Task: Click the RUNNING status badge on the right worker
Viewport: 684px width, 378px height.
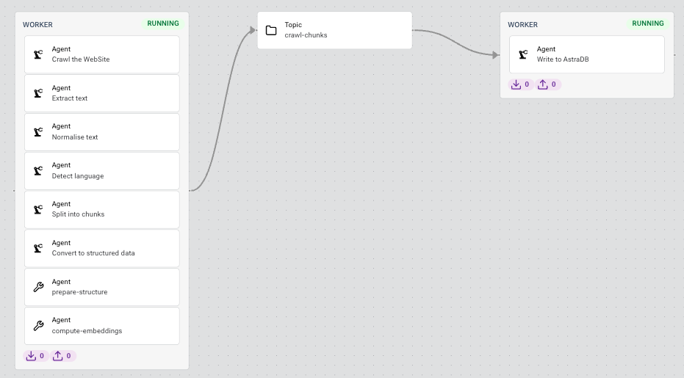Action: (648, 23)
